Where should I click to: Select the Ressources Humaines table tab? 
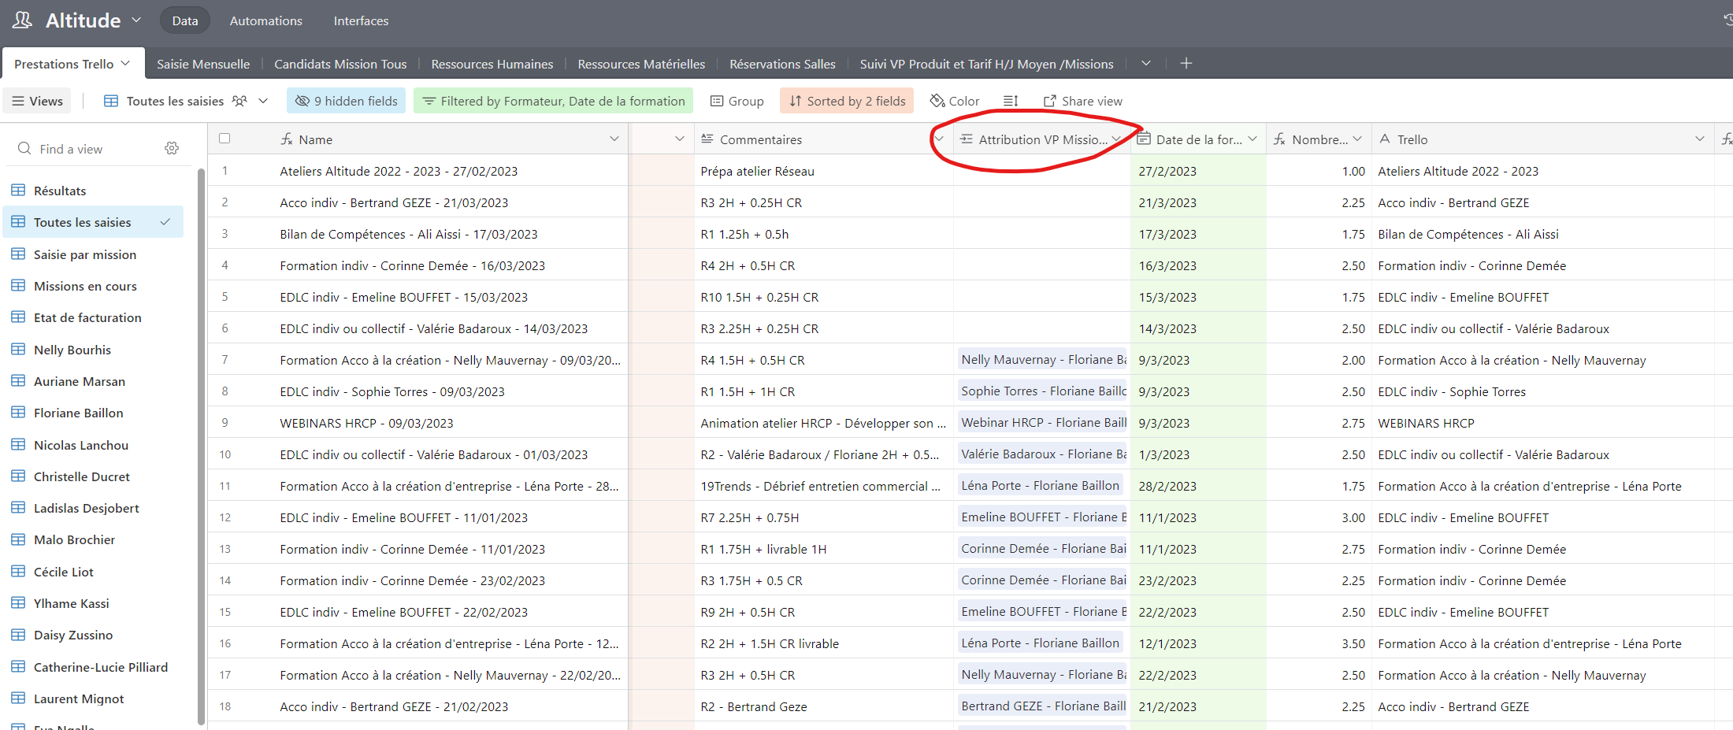pyautogui.click(x=492, y=64)
